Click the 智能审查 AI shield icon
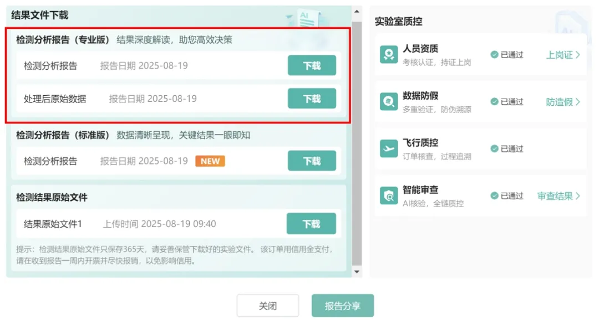 pyautogui.click(x=388, y=195)
